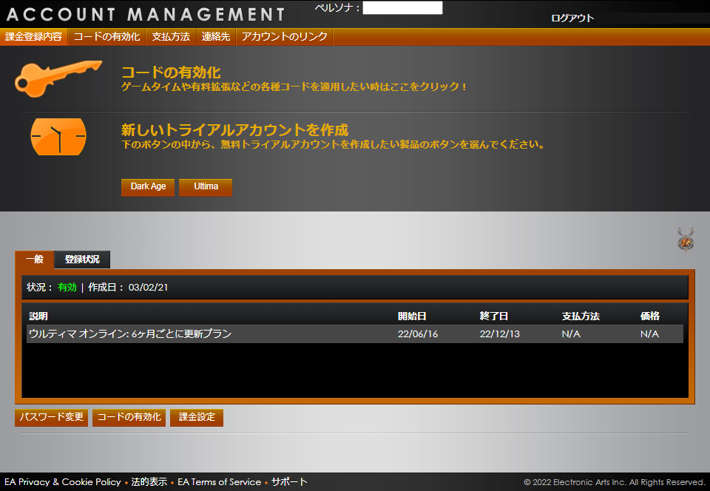This screenshot has height=491, width=710.
Task: Click the 価格 column header
Action: pos(650,316)
